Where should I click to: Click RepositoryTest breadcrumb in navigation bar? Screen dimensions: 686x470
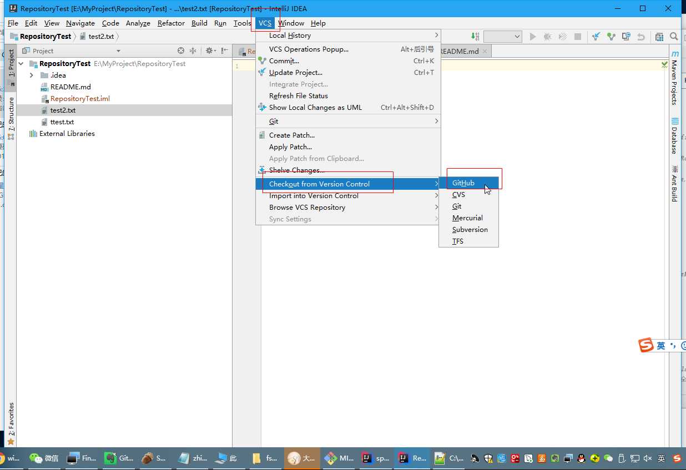[x=41, y=37]
